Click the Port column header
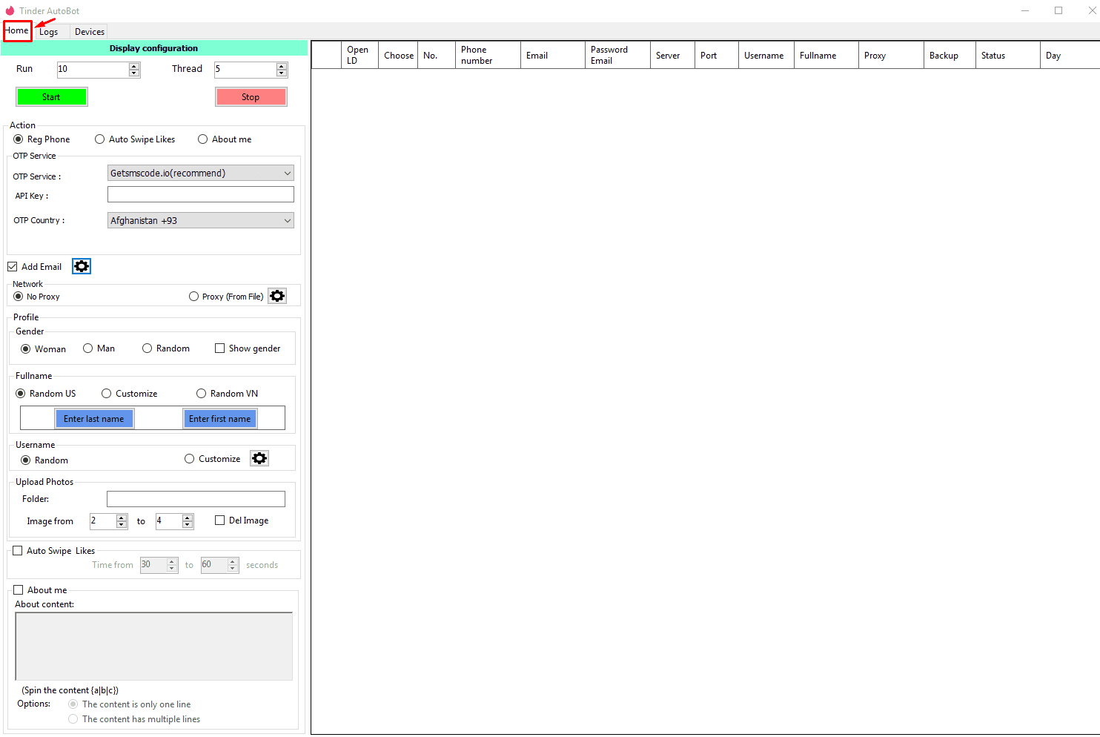The image size is (1100, 737). 717,56
